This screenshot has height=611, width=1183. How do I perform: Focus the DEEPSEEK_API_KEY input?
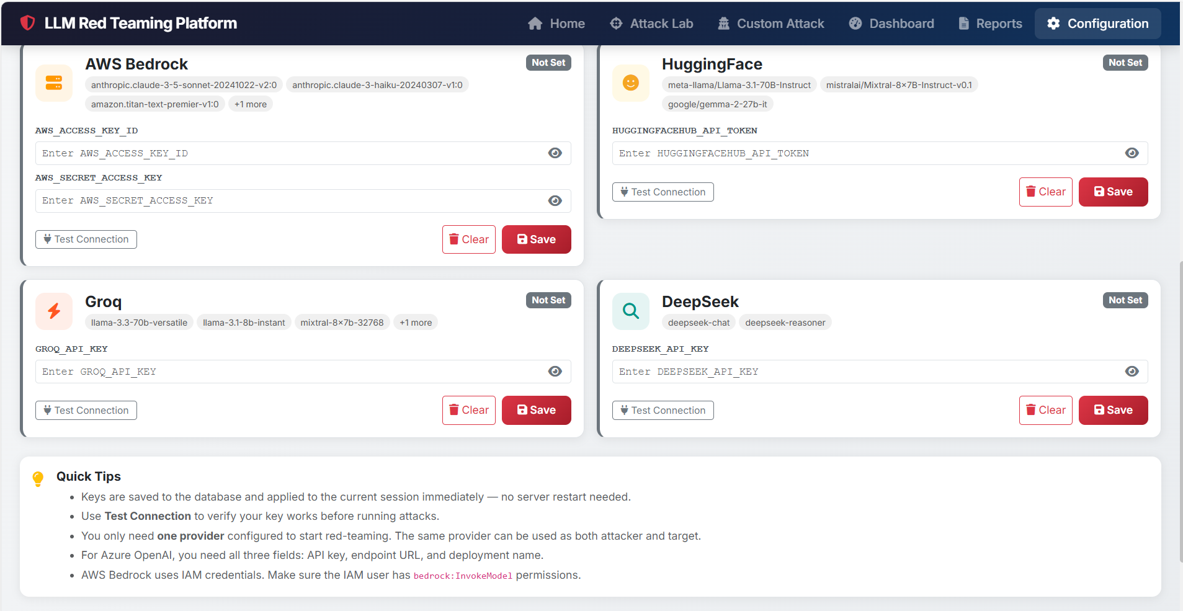pos(880,372)
